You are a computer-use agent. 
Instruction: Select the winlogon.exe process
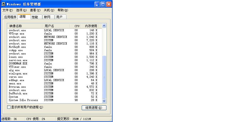pyautogui.click(x=55, y=74)
